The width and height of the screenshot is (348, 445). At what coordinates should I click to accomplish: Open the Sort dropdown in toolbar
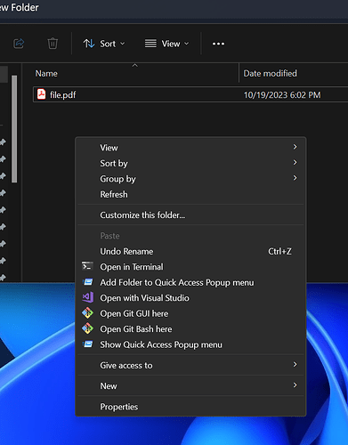[104, 44]
